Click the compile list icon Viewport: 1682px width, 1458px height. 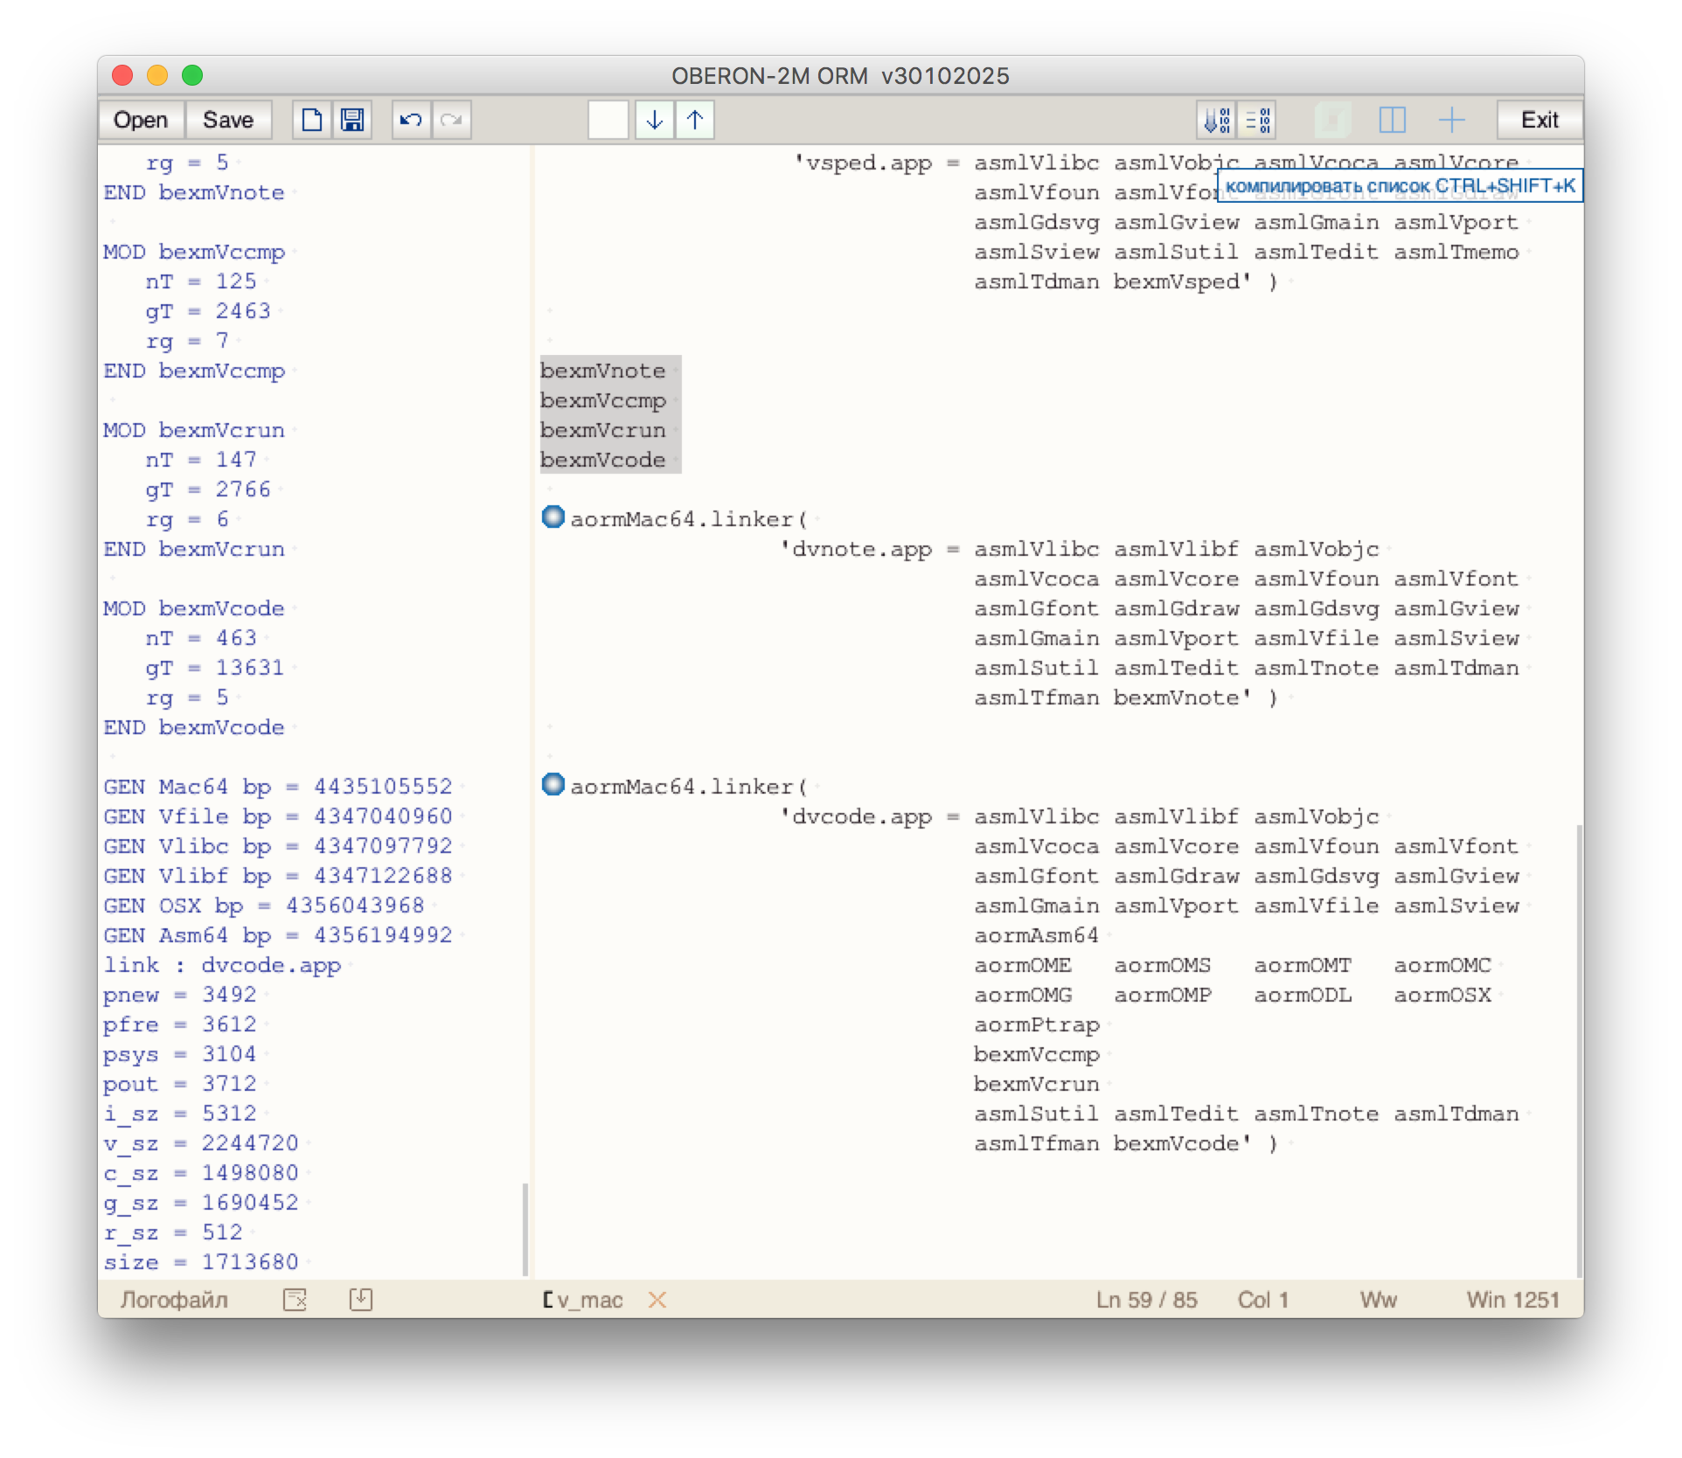pyautogui.click(x=1217, y=120)
